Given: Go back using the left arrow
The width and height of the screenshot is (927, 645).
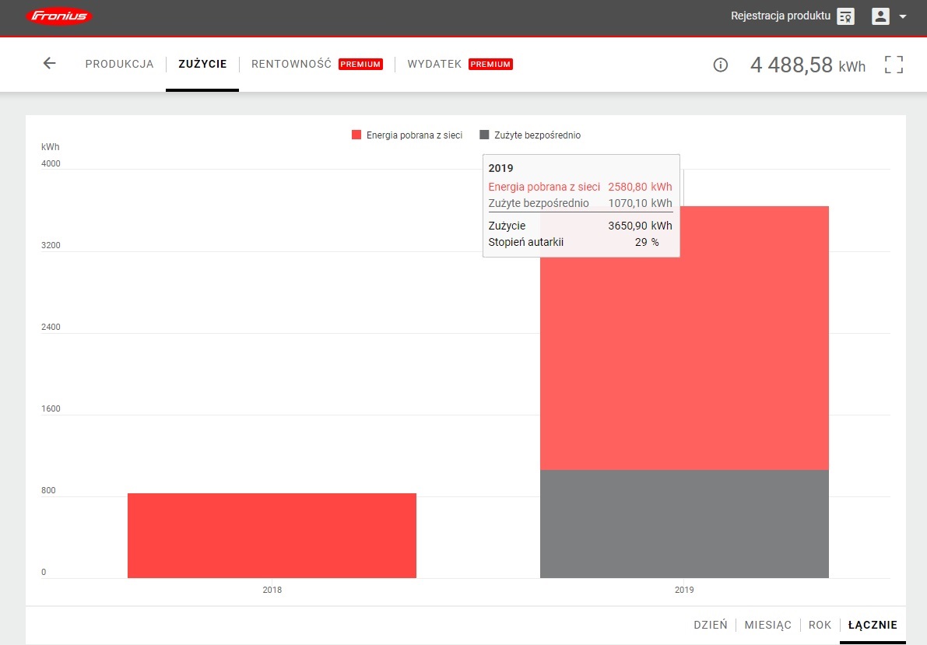Looking at the screenshot, I should tap(50, 64).
